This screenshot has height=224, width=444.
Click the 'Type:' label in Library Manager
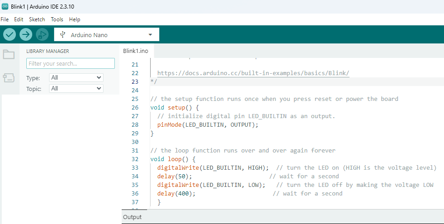33,78
